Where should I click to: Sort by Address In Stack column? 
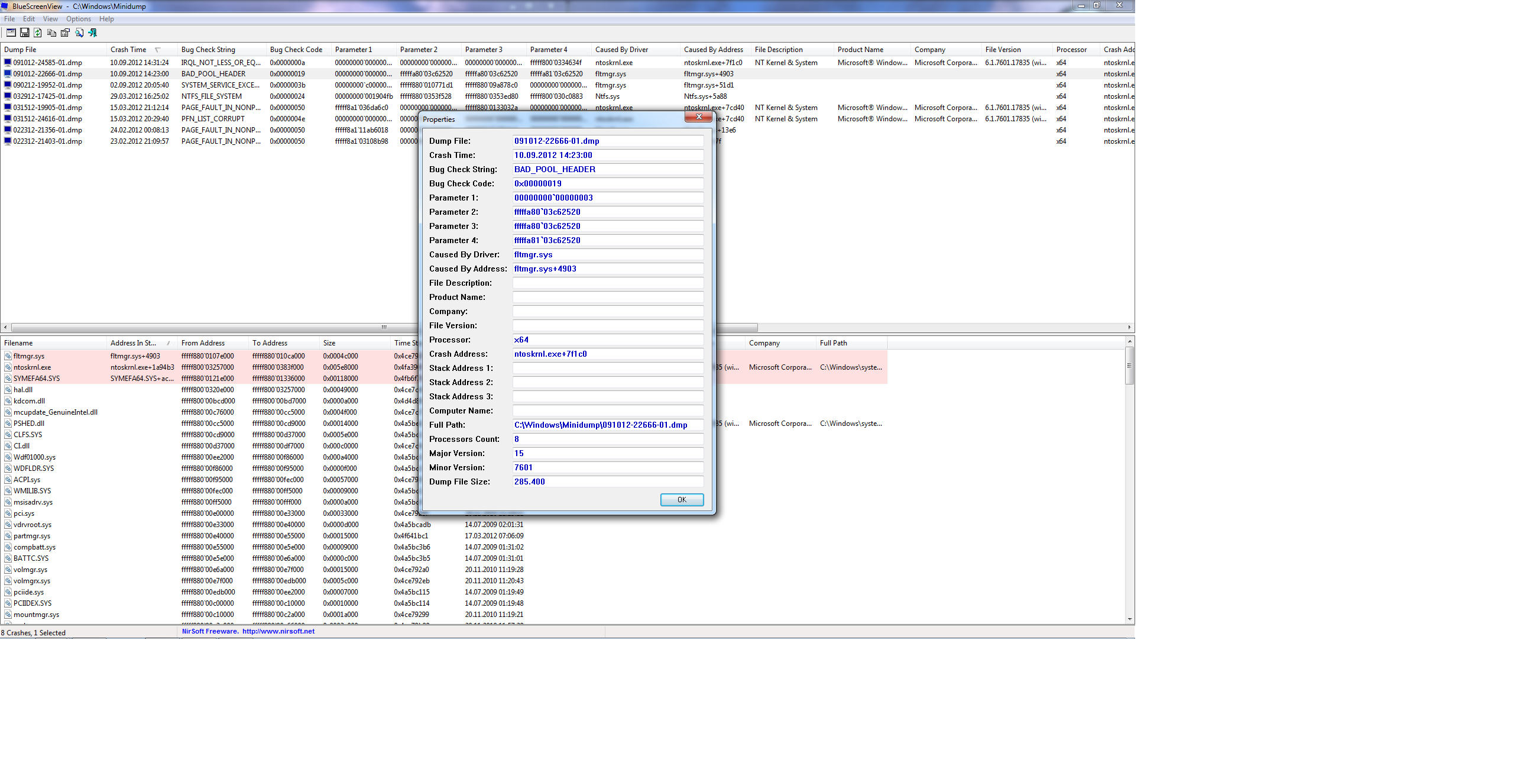134,343
